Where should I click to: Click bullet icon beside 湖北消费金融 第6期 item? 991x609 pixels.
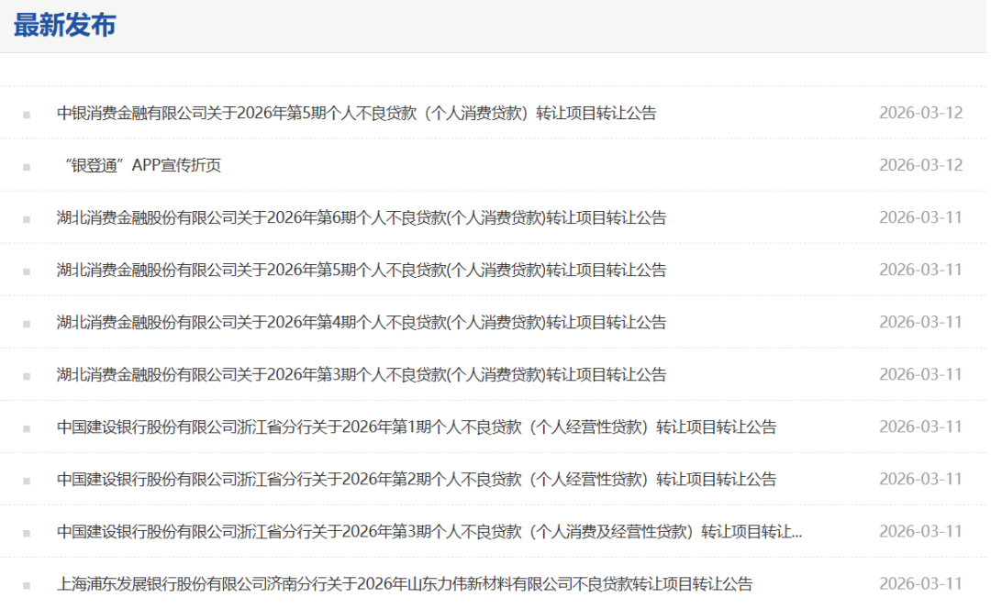tap(27, 219)
